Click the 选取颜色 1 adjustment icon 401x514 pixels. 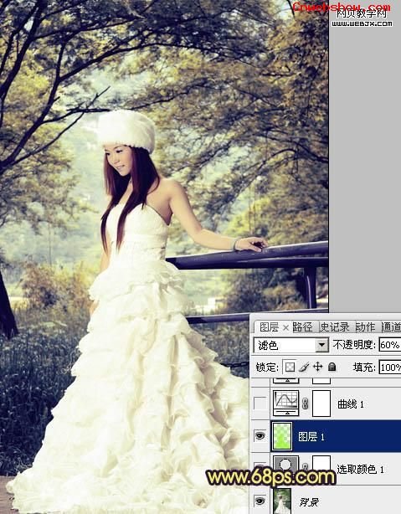coord(286,464)
